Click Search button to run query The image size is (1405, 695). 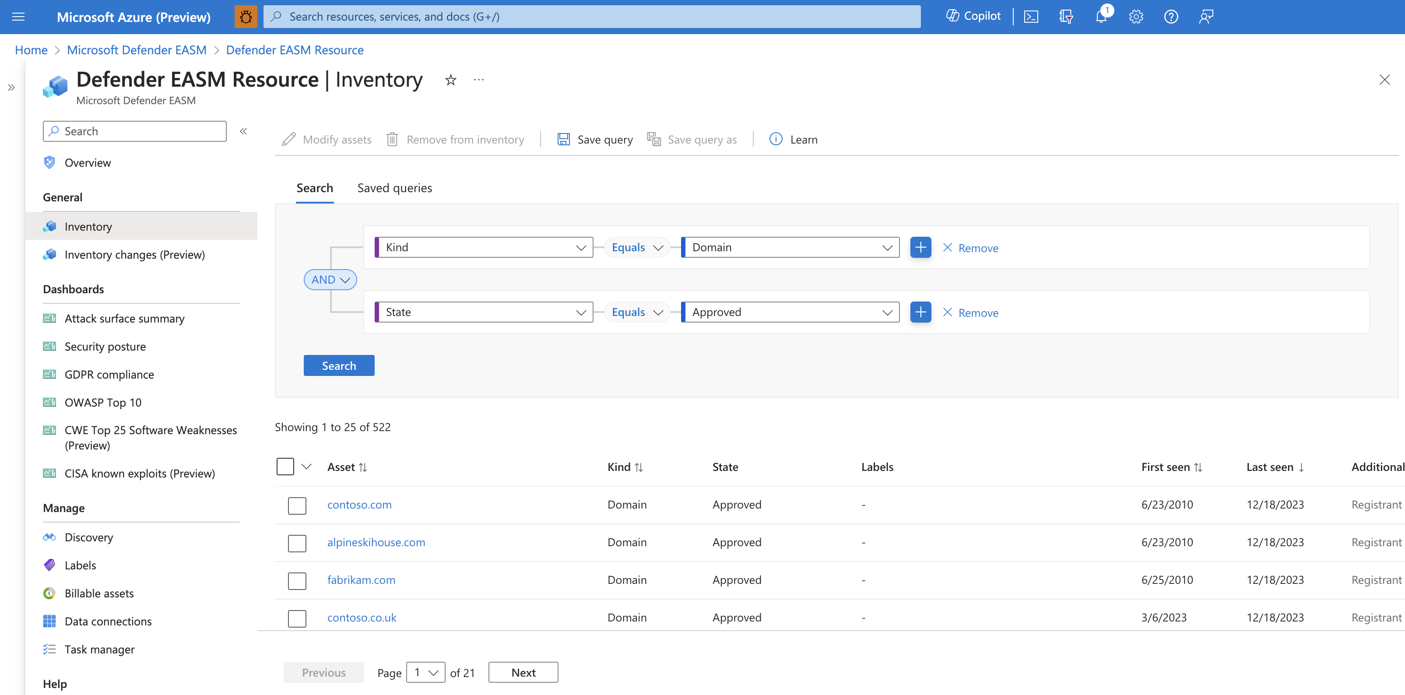339,365
